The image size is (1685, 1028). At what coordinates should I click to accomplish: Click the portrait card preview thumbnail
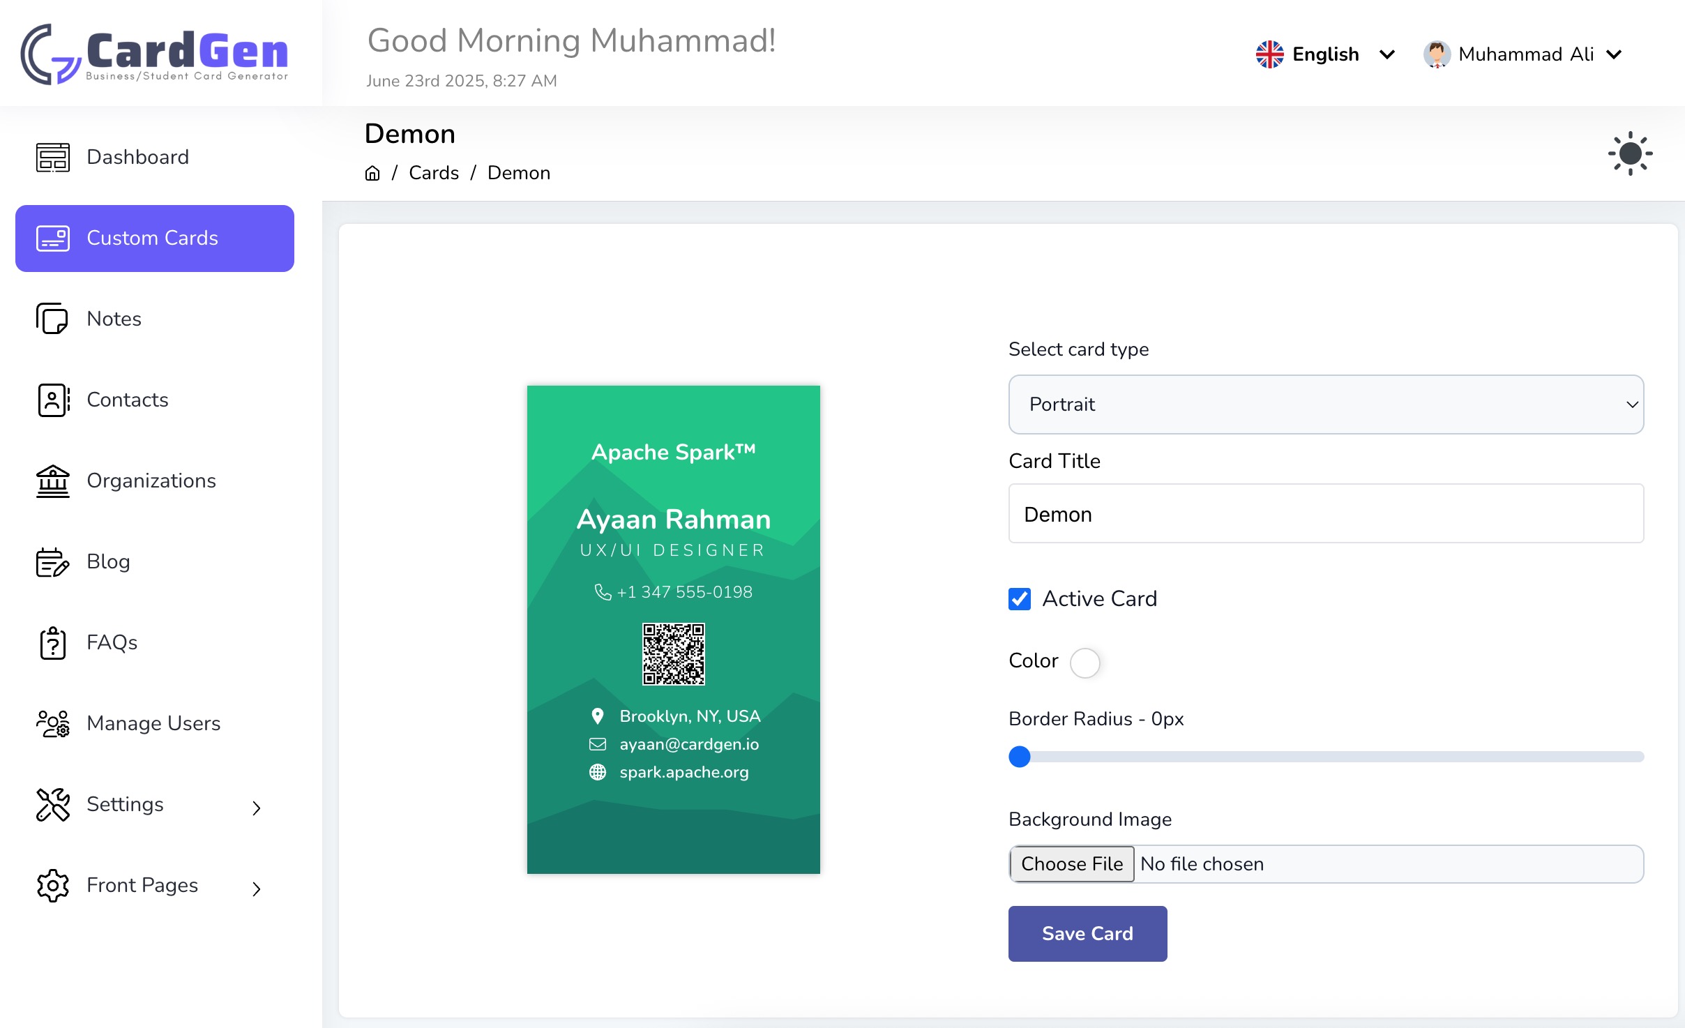[x=673, y=630]
